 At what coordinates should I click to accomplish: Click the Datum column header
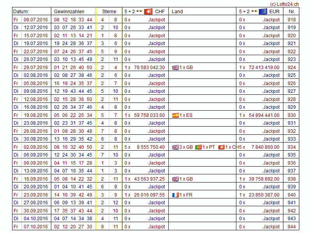[x=21, y=12]
